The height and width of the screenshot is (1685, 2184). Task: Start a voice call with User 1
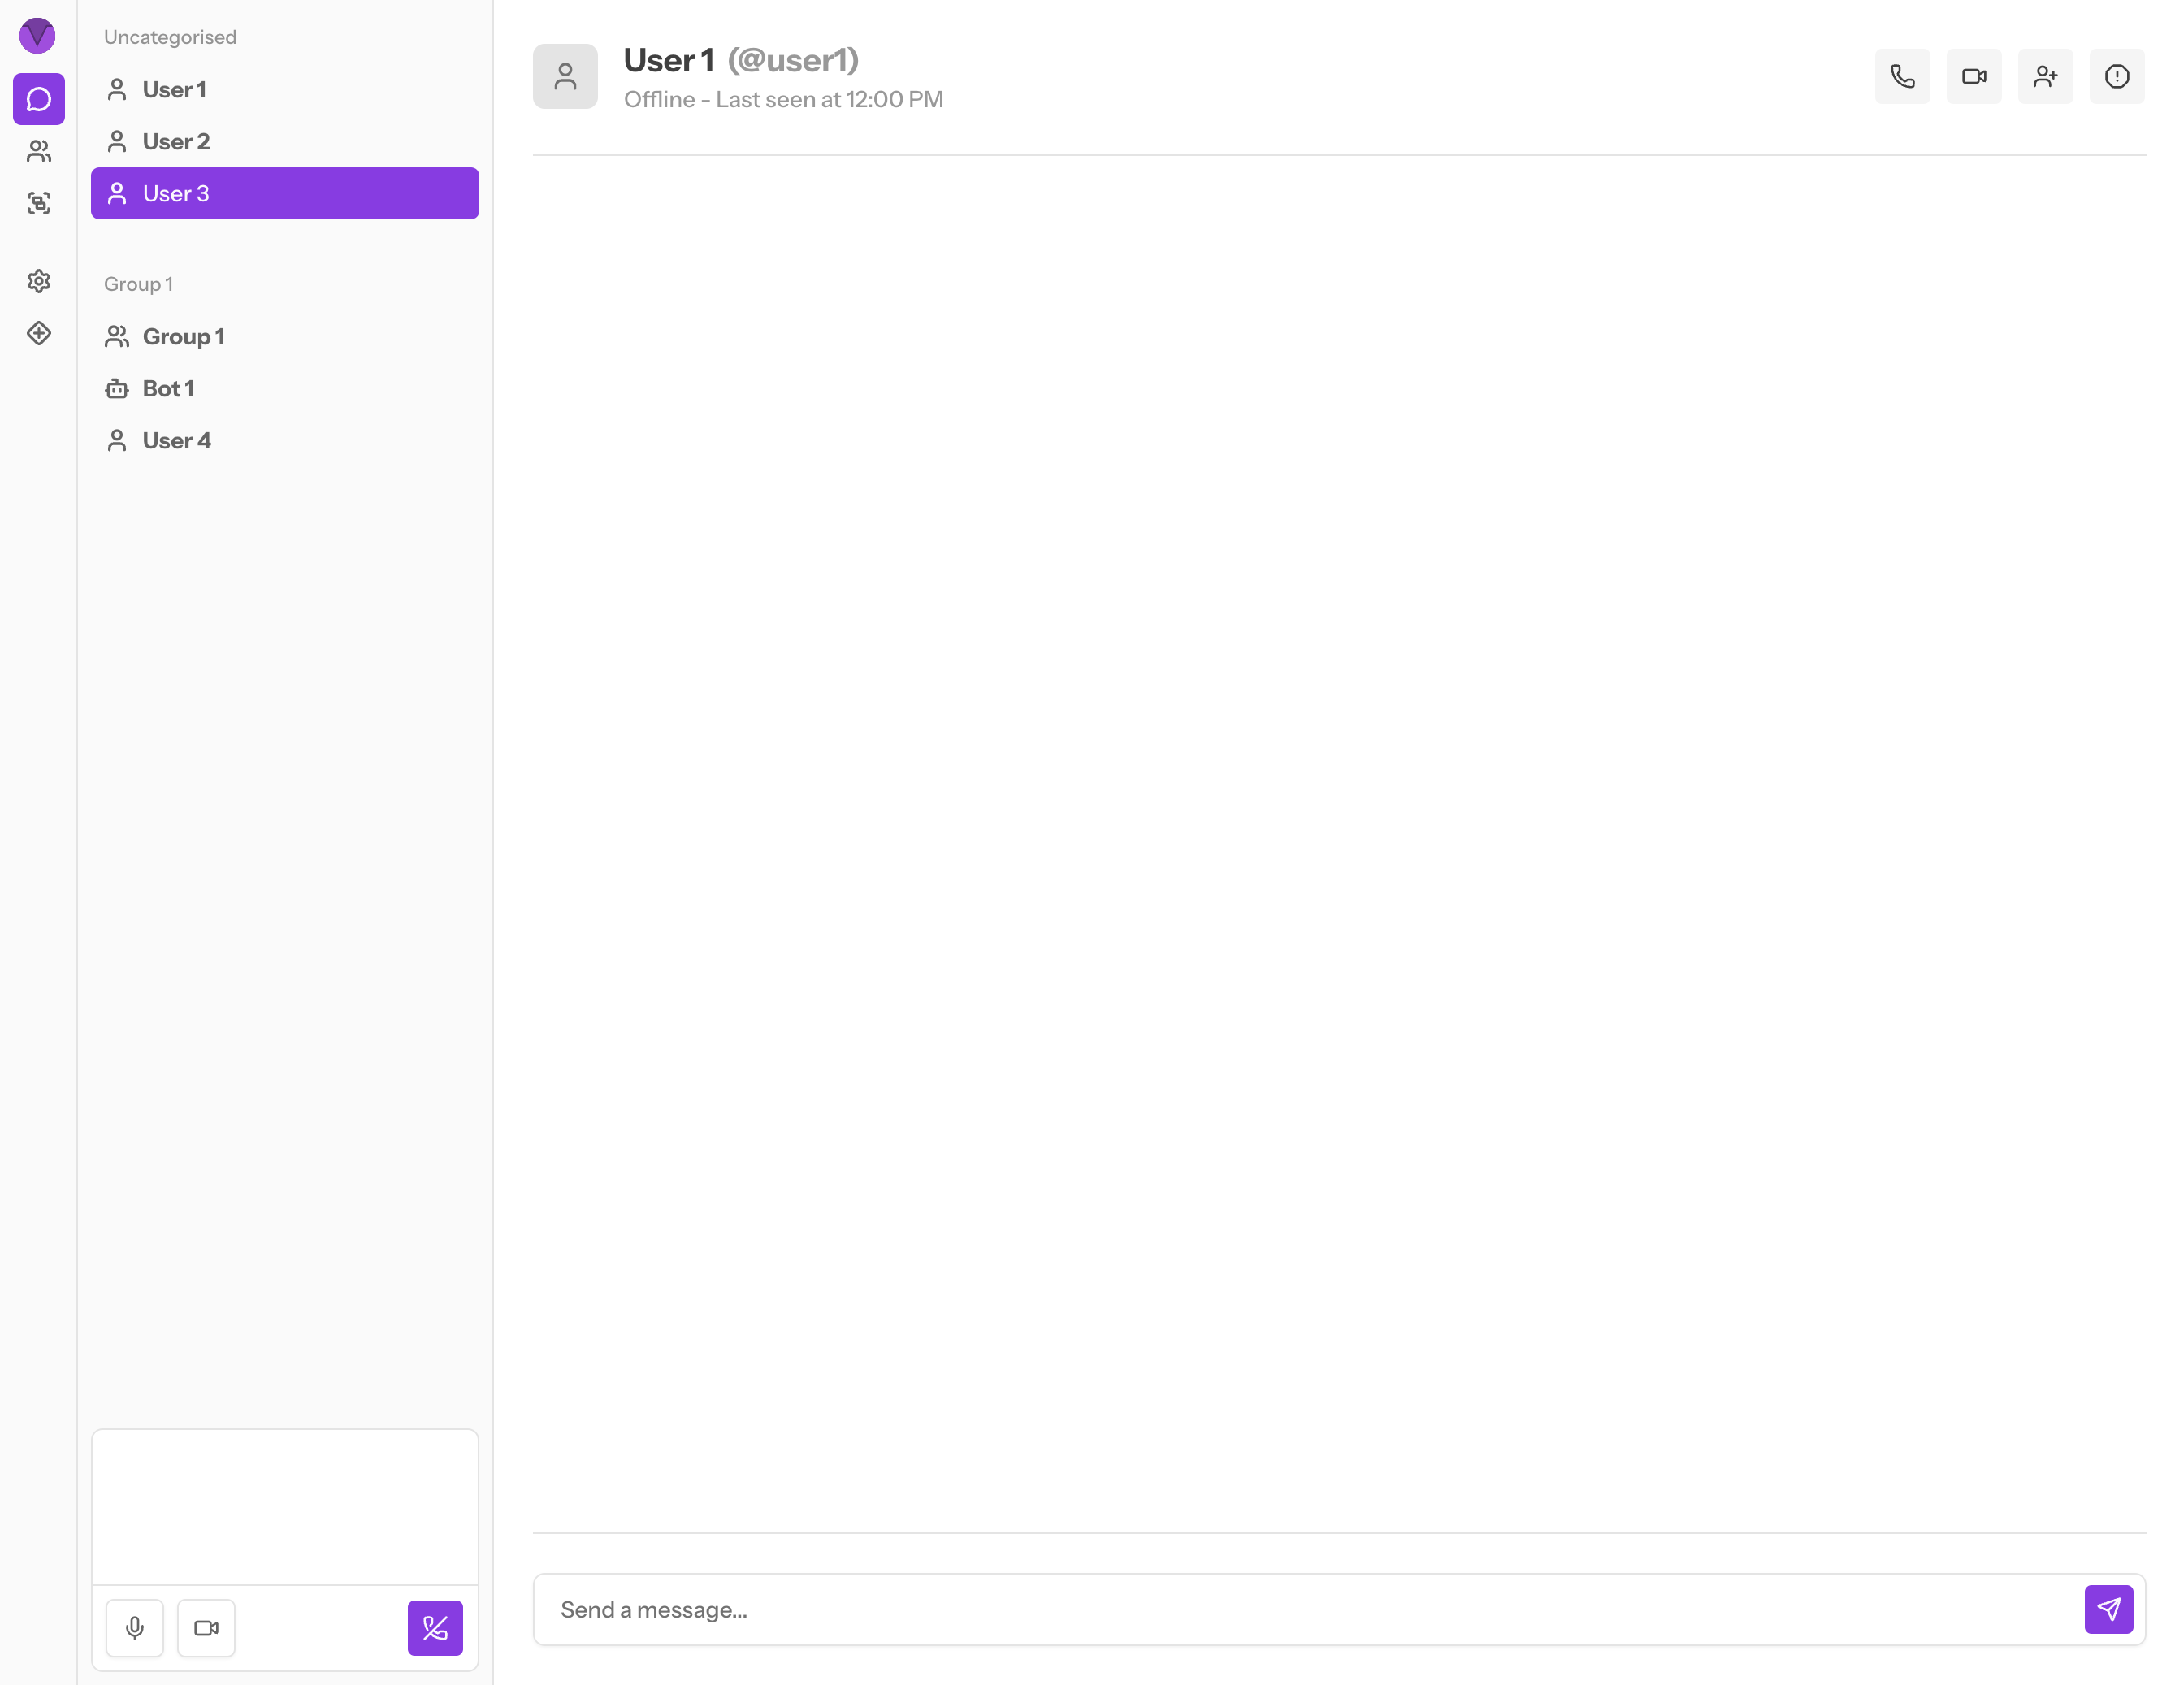pyautogui.click(x=1902, y=76)
